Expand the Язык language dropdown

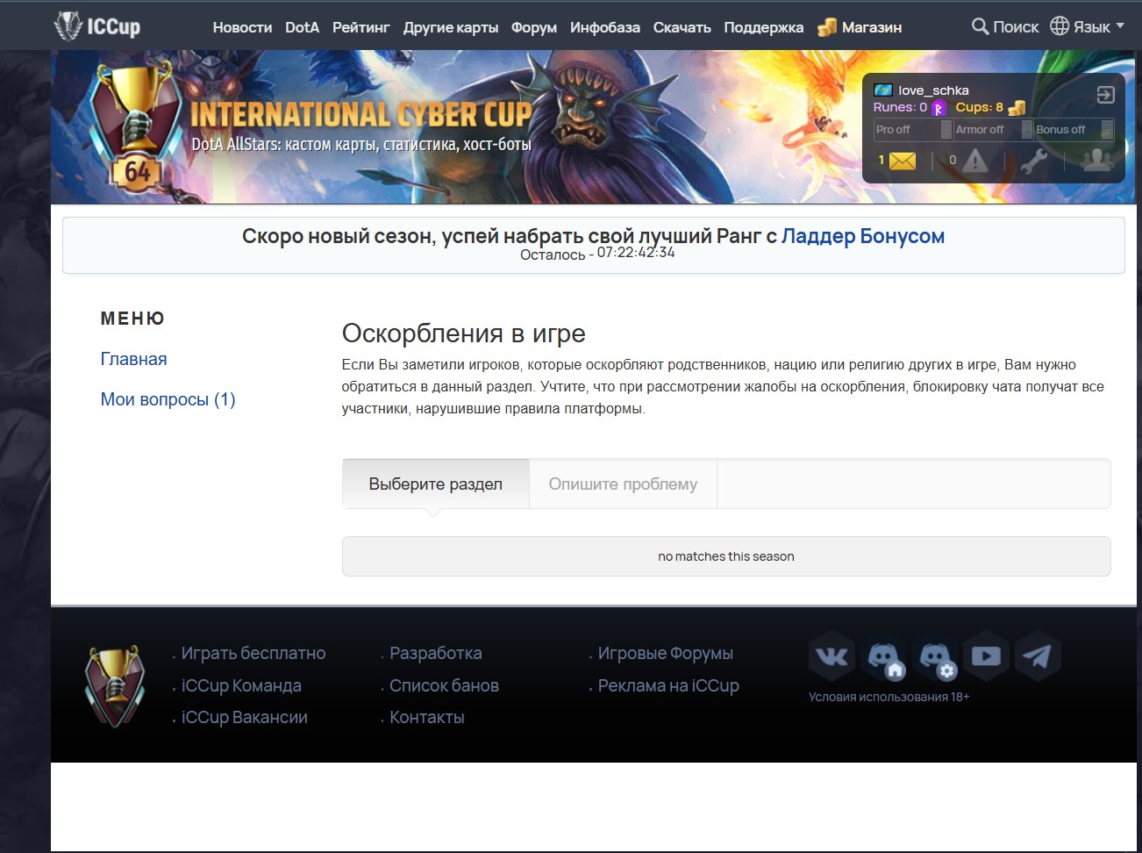click(x=1098, y=27)
